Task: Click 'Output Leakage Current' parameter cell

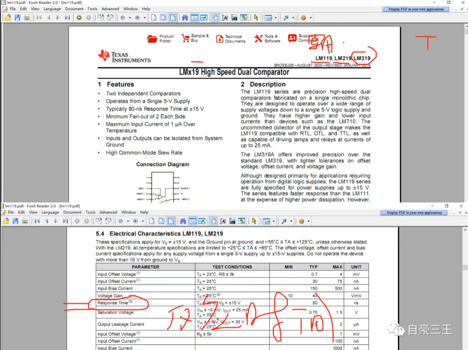Action: 145,324
